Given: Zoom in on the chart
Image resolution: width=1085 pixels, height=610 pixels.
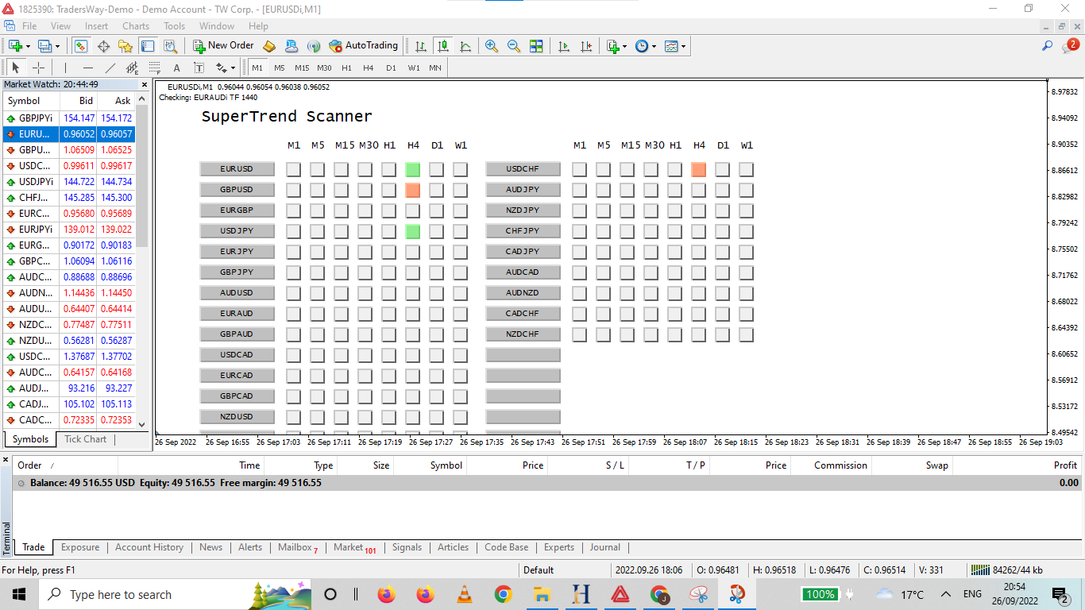Looking at the screenshot, I should coord(492,46).
